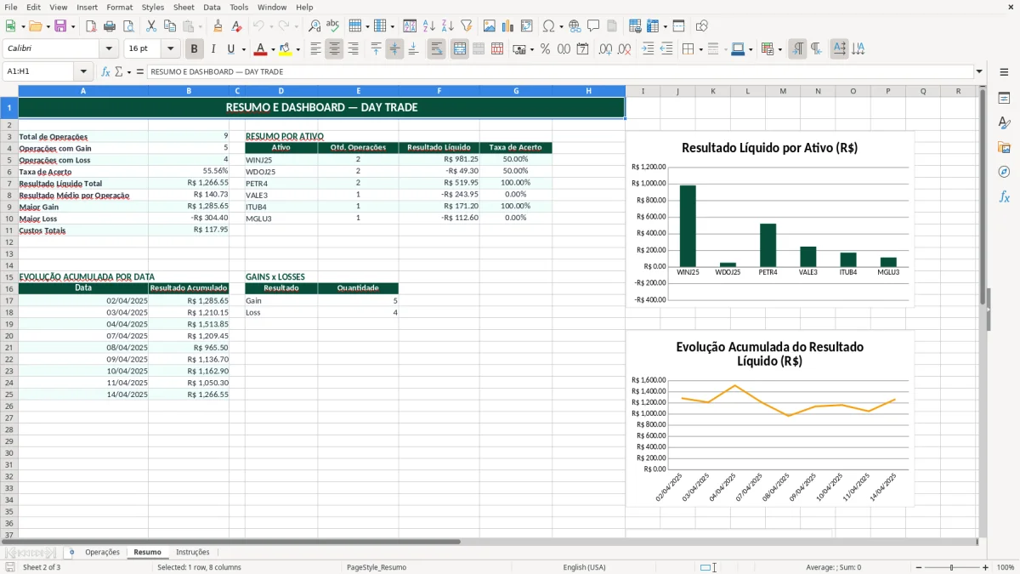Click the 100% zoom level

coord(1005,567)
